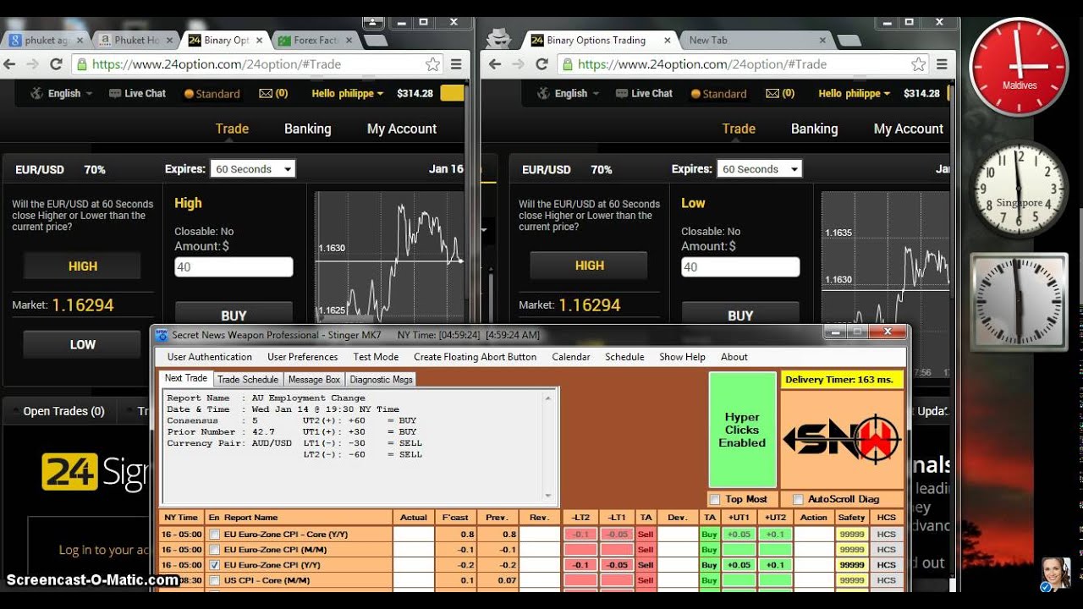Click the support agent avatar bottom right
The height and width of the screenshot is (609, 1083).
(1055, 573)
